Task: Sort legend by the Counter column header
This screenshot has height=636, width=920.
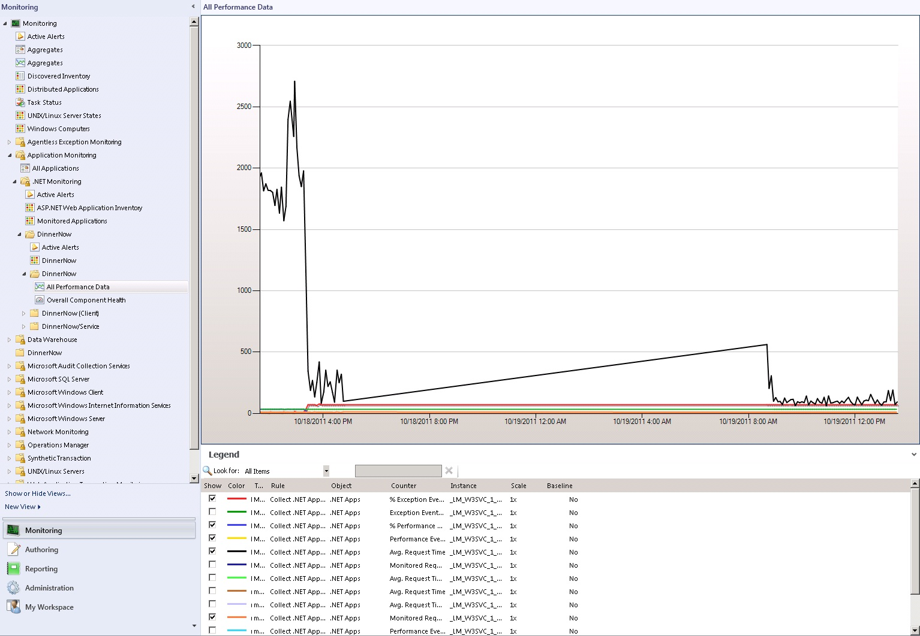Action: tap(404, 486)
